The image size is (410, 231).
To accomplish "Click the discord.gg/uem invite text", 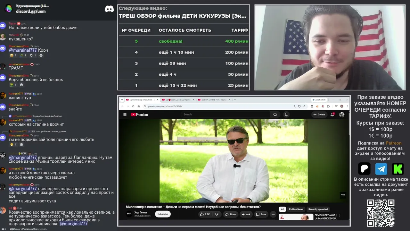I will [x=31, y=11].
